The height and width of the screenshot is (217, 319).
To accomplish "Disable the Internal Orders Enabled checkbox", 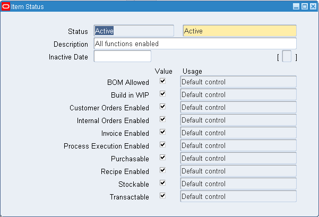I will 163,120.
